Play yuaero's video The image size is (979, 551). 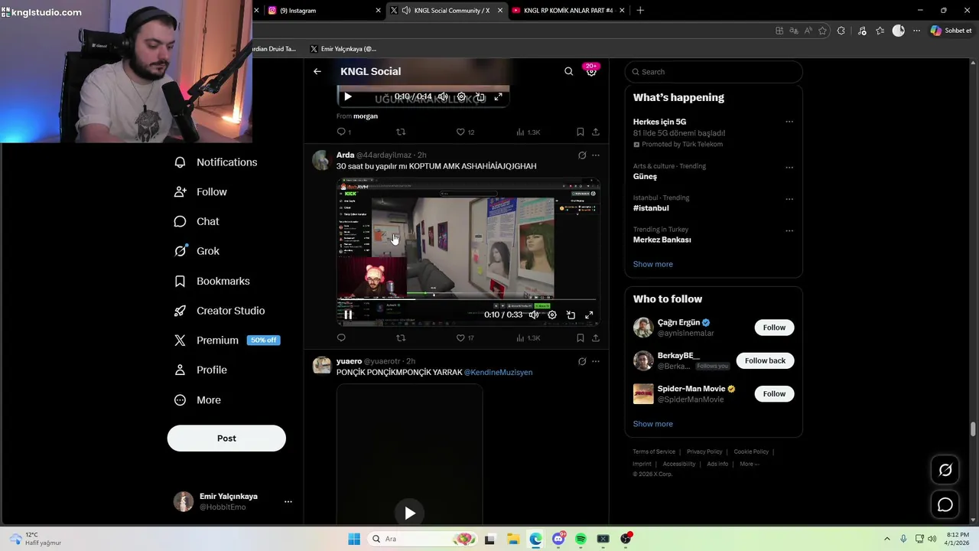pyautogui.click(x=410, y=513)
